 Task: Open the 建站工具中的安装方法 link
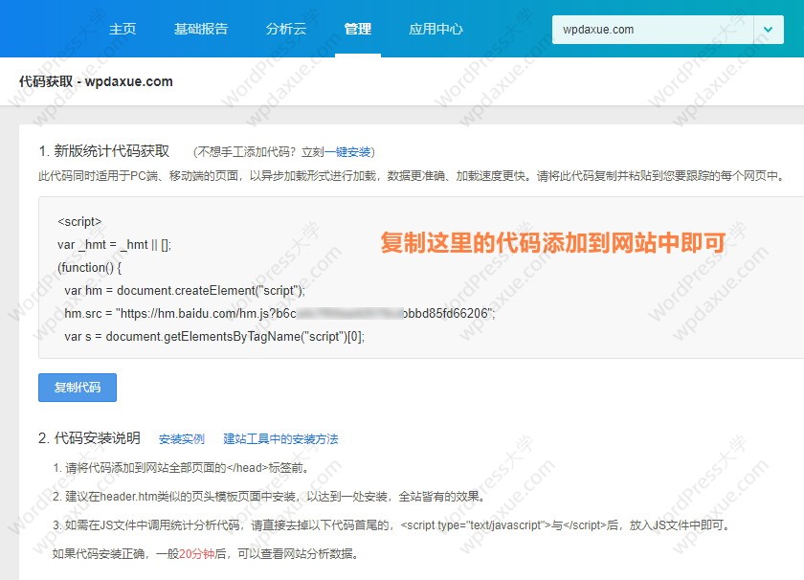point(280,439)
